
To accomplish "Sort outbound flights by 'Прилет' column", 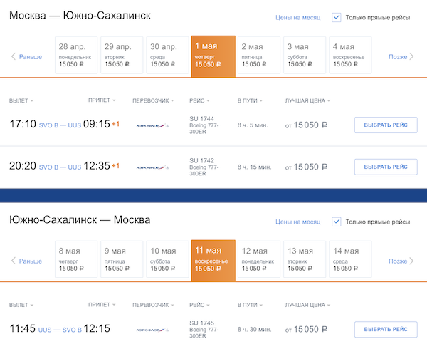I will pyautogui.click(x=102, y=100).
